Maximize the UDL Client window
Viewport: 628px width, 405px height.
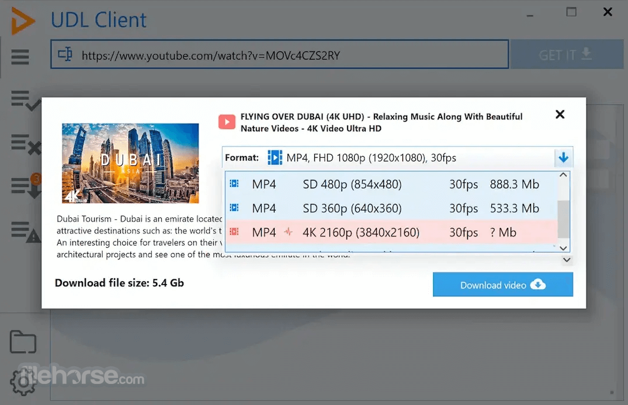(571, 12)
